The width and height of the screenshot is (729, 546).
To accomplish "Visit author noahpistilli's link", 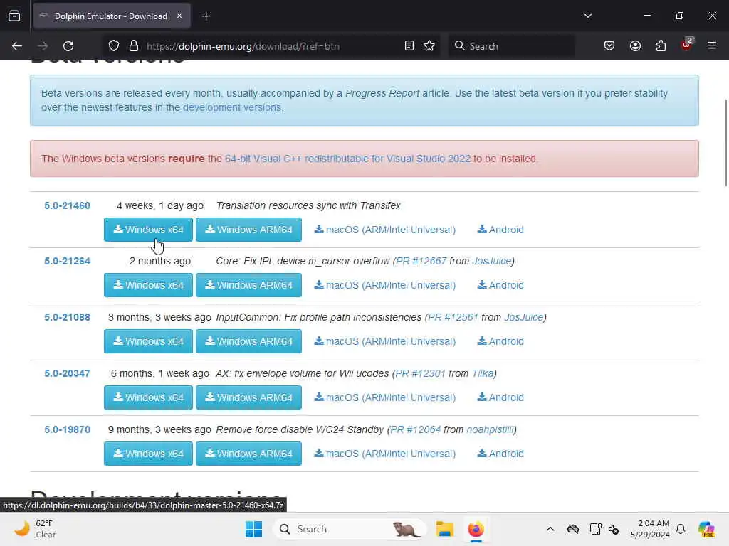I will click(490, 429).
